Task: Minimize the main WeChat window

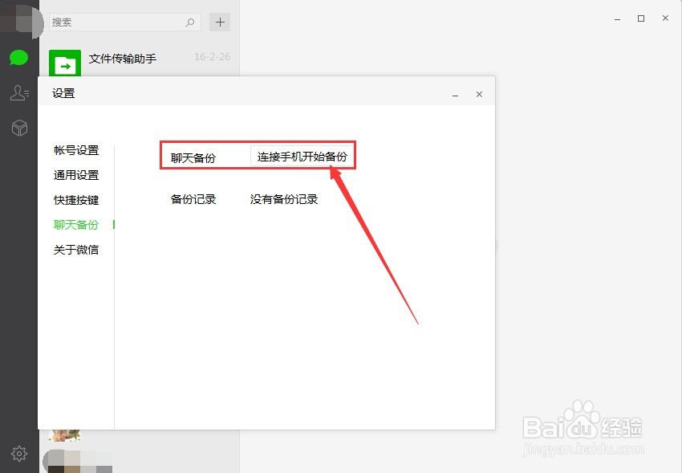Action: (x=617, y=18)
